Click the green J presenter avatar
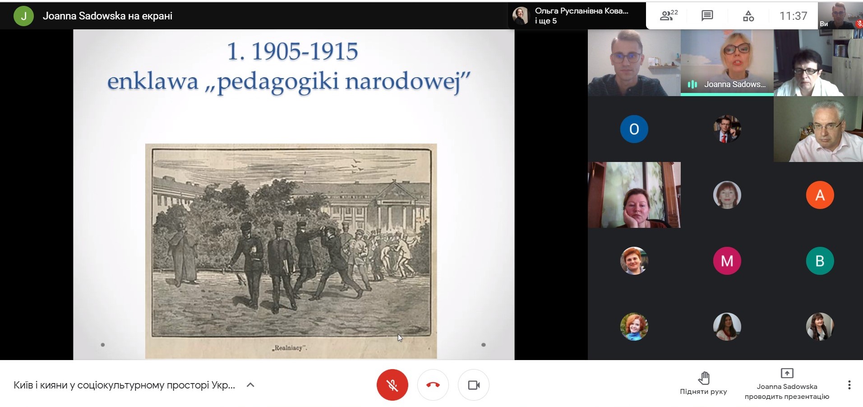Screen dimensions: 863x407 point(23,16)
